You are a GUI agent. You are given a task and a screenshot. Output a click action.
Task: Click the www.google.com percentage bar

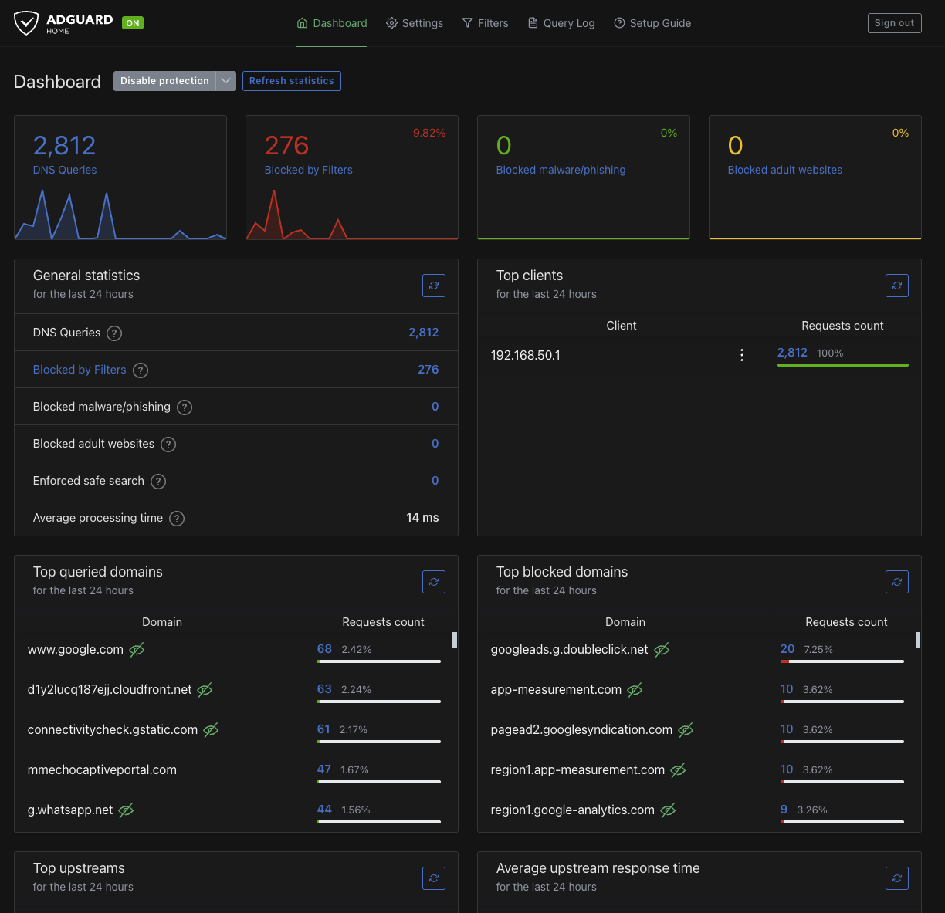379,661
